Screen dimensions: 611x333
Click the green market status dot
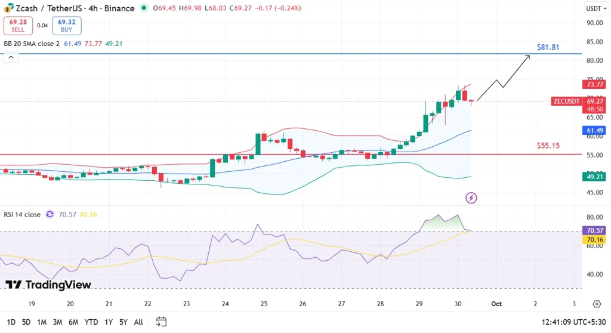(x=144, y=8)
